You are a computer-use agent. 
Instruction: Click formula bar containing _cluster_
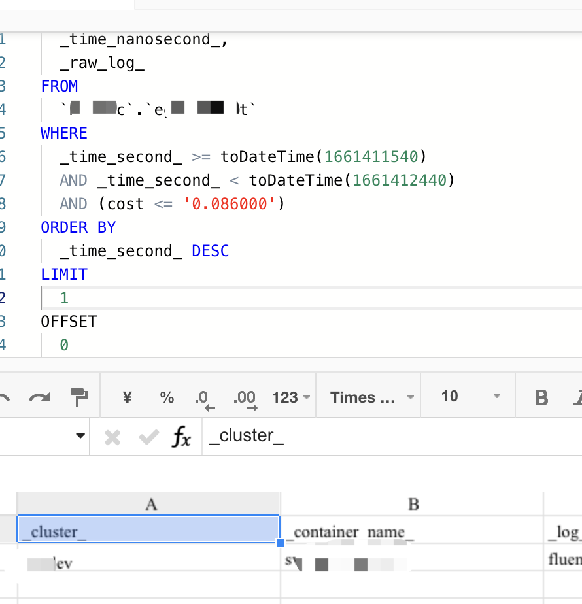(x=392, y=437)
